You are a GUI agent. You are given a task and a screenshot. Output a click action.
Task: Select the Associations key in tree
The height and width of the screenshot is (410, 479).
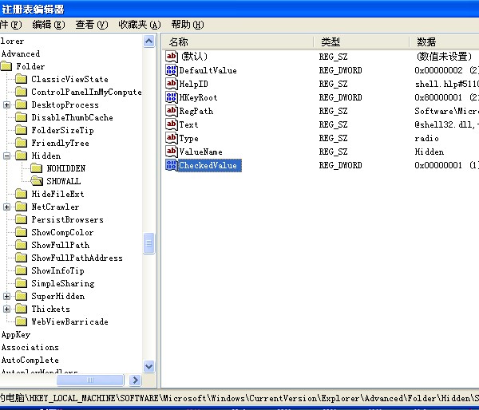pyautogui.click(x=30, y=348)
